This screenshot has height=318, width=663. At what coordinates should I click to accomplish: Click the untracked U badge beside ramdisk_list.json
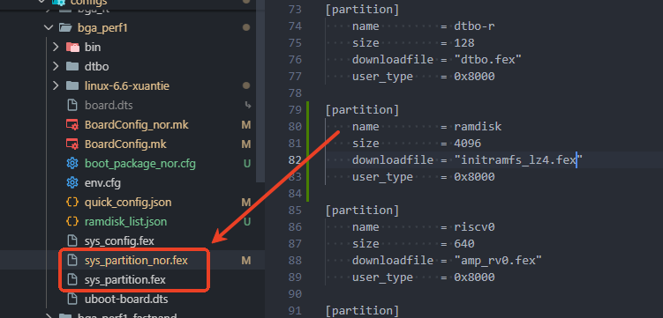246,222
